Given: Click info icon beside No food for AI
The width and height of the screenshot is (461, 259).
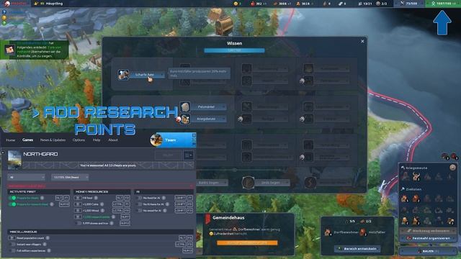Looking at the screenshot, I should pyautogui.click(x=164, y=198).
